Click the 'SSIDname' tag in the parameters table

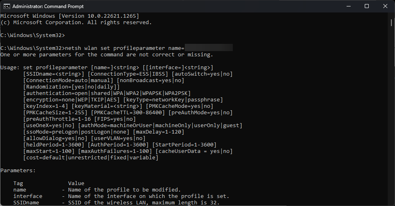click(x=26, y=202)
